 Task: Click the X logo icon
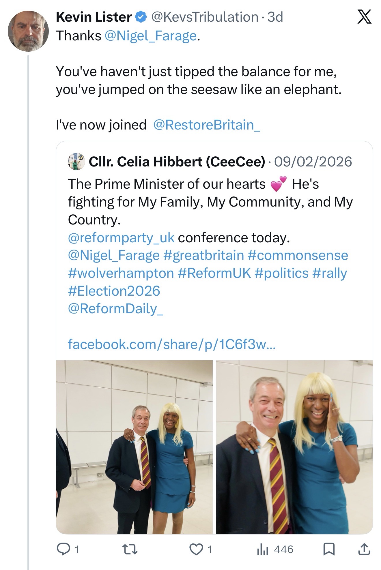coord(364,18)
